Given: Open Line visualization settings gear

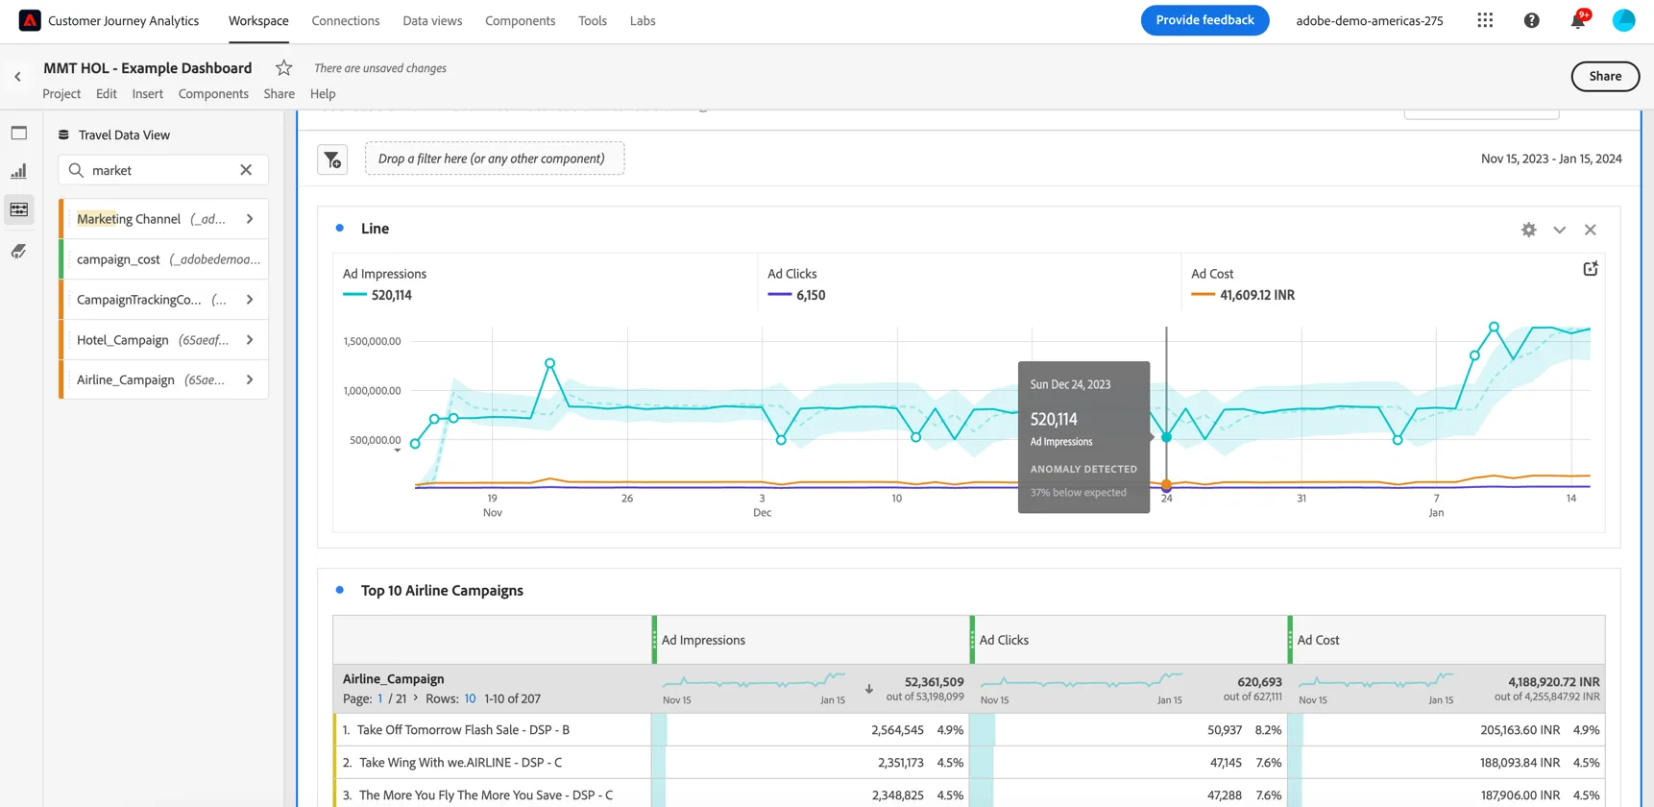Looking at the screenshot, I should tap(1528, 230).
